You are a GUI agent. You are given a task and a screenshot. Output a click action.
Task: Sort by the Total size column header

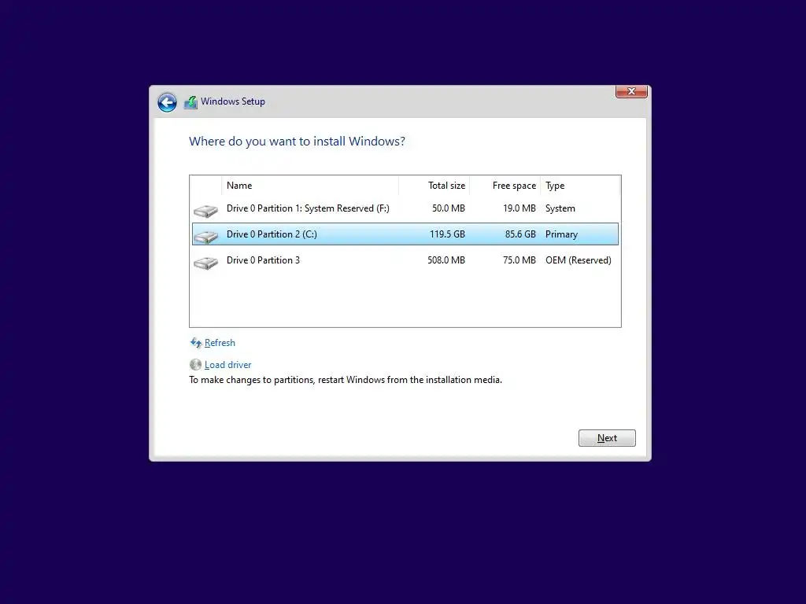pos(434,186)
